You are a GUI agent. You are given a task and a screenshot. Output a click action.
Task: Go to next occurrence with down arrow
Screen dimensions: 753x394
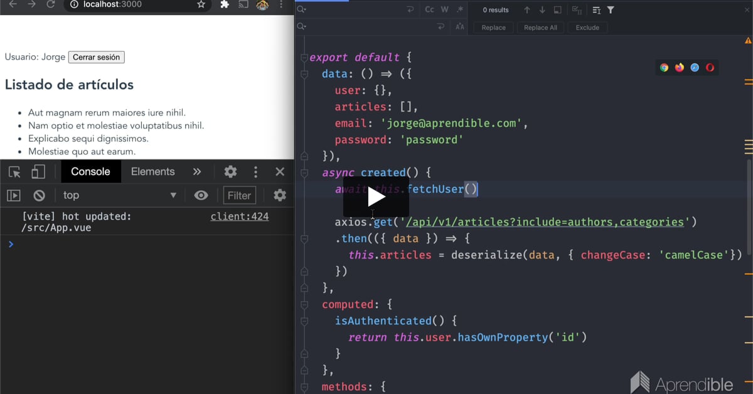(x=542, y=10)
